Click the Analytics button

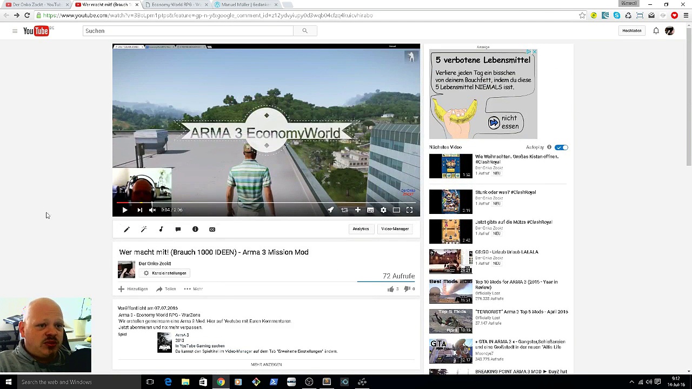tap(361, 229)
